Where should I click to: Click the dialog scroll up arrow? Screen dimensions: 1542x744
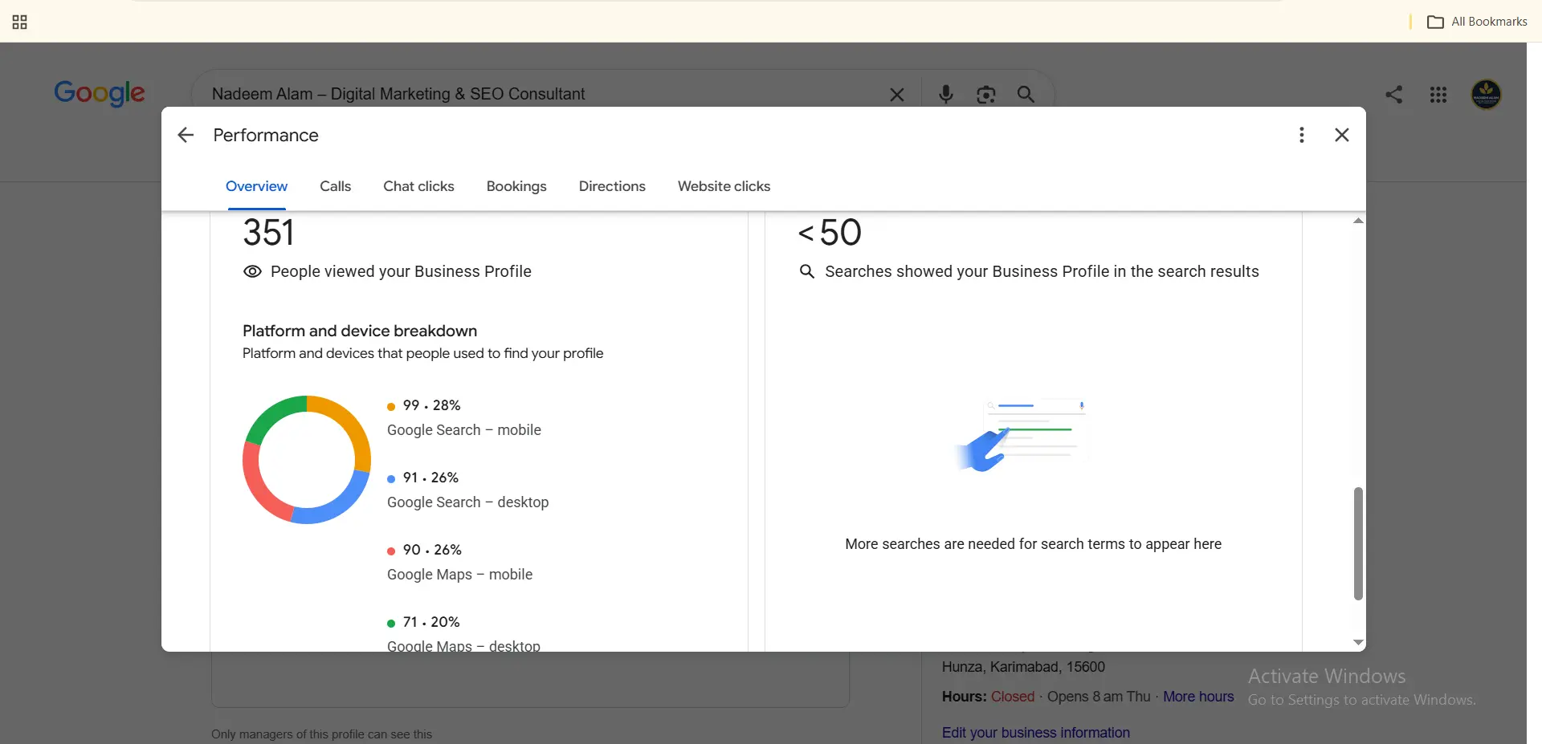point(1358,220)
